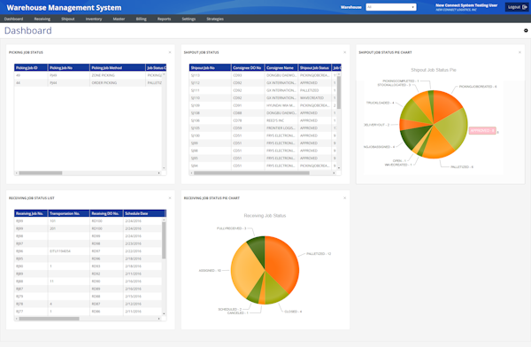
Task: Open dashboard settings gear icon
Action: [526, 30]
